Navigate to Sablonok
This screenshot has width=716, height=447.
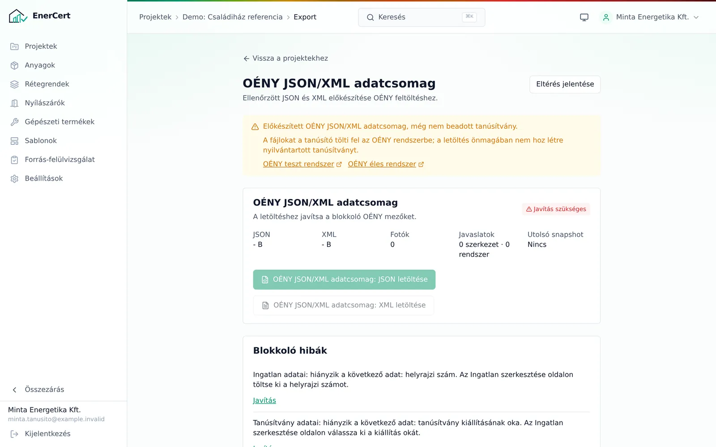tap(63, 141)
